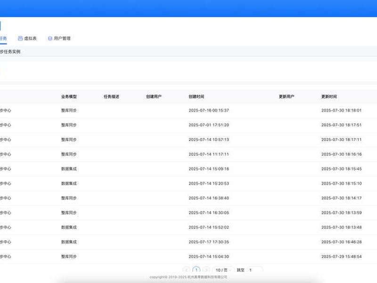The height and width of the screenshot is (283, 377).
Task: Click updated time 2025-07-30 18:14:17
Action: (341, 198)
